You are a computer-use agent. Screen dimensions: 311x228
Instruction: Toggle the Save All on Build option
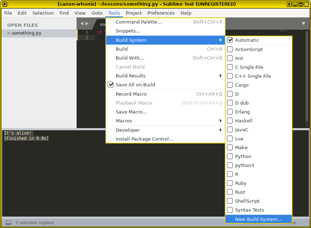click(135, 85)
